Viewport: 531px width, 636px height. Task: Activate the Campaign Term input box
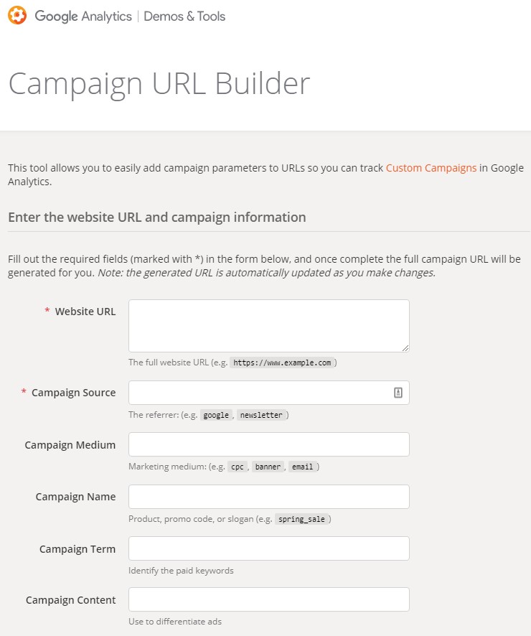[268, 548]
